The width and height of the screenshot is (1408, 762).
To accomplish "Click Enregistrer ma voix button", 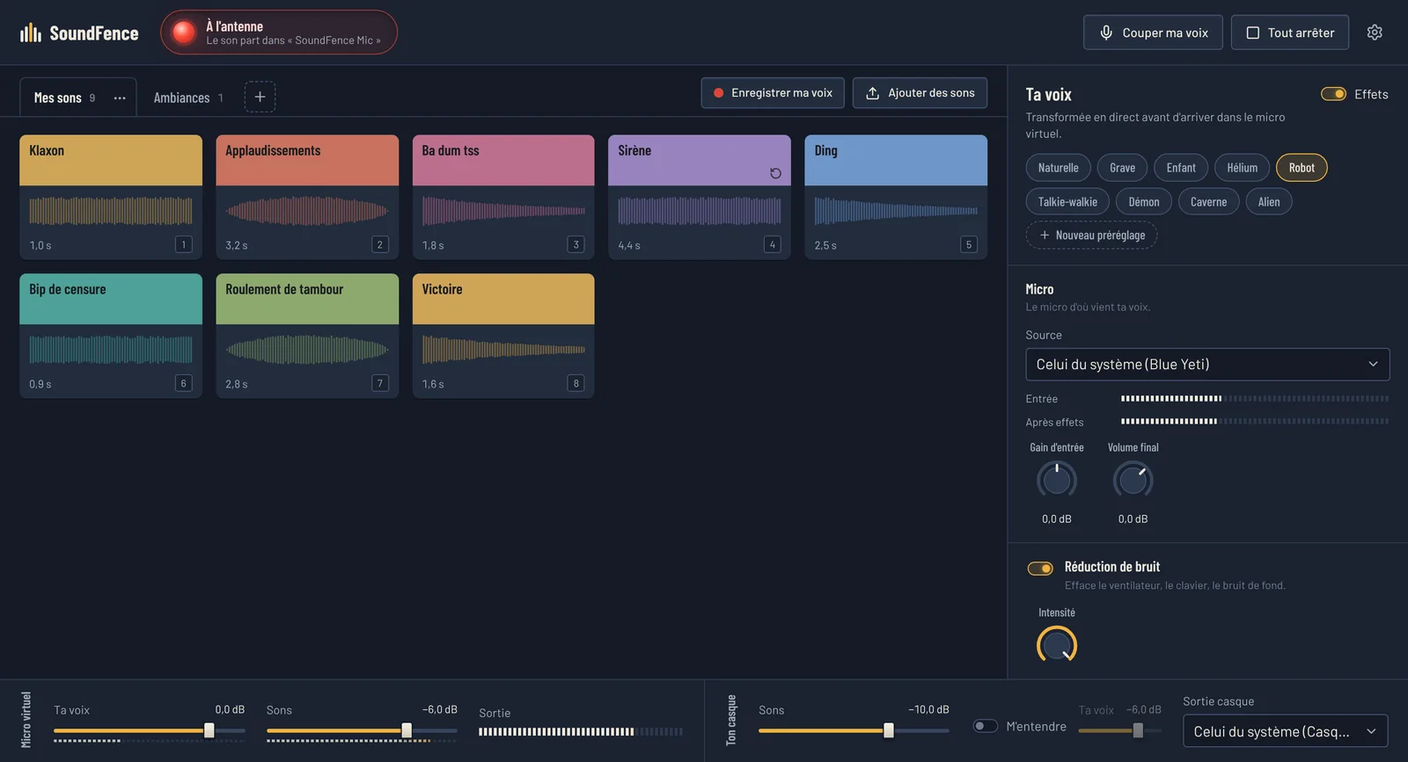I will [773, 93].
